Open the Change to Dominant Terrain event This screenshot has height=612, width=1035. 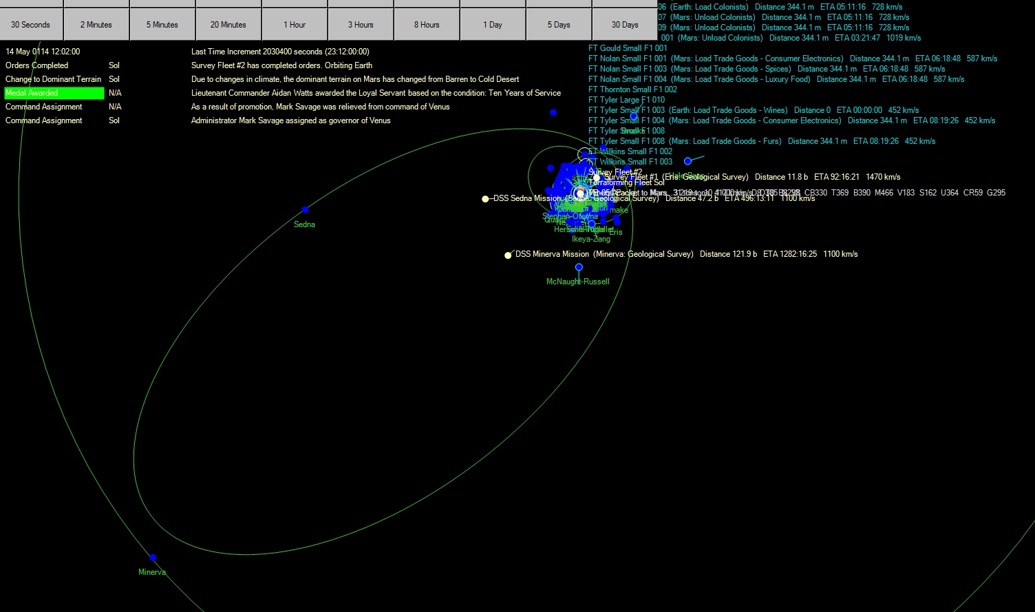[x=54, y=79]
